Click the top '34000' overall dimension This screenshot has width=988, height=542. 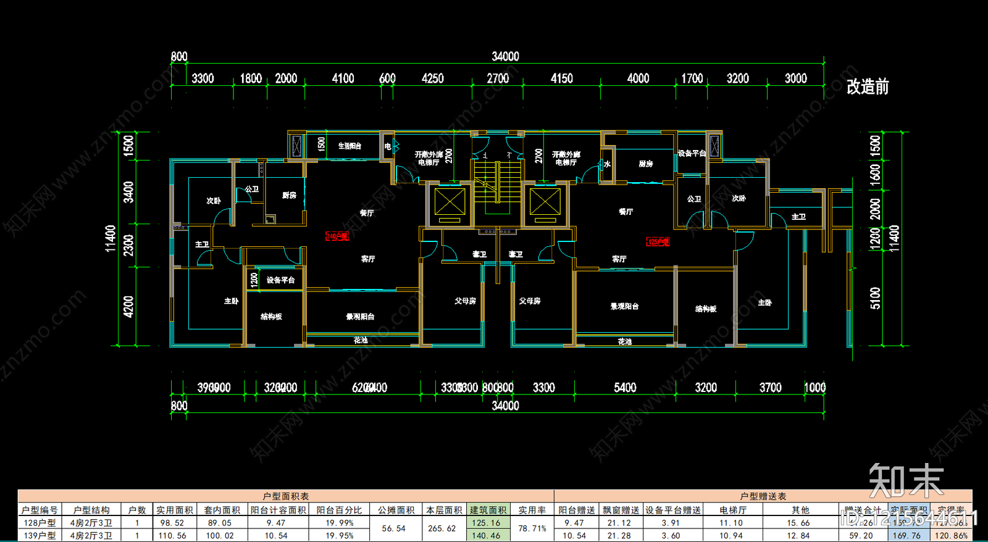click(x=505, y=56)
